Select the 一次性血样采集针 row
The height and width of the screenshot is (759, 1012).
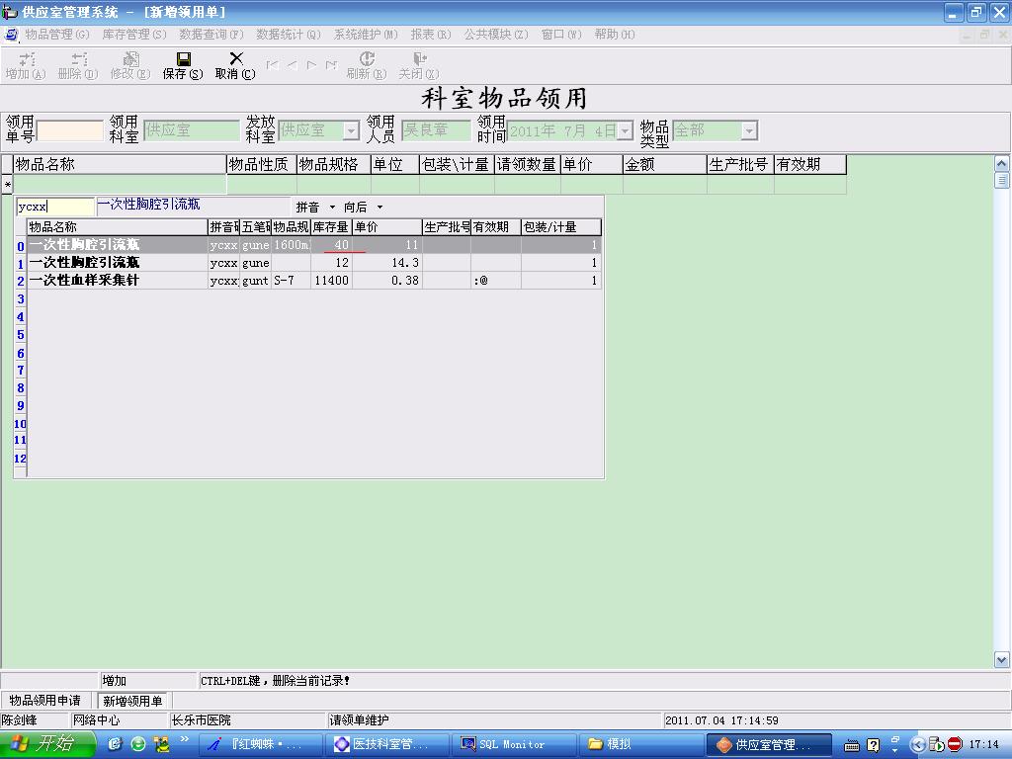pos(313,280)
